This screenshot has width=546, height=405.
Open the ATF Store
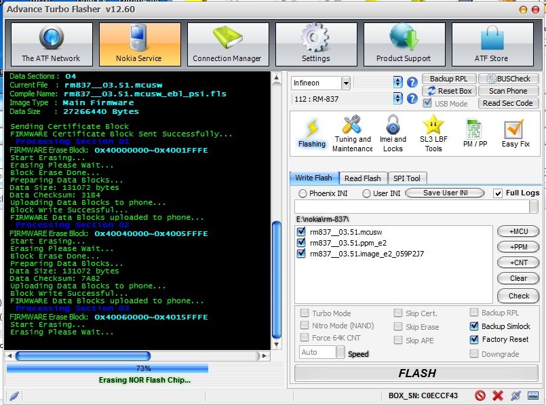coord(491,44)
